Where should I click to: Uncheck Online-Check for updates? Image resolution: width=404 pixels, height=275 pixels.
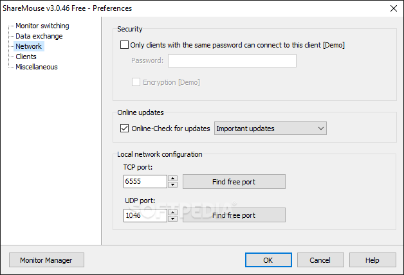pyautogui.click(x=124, y=128)
